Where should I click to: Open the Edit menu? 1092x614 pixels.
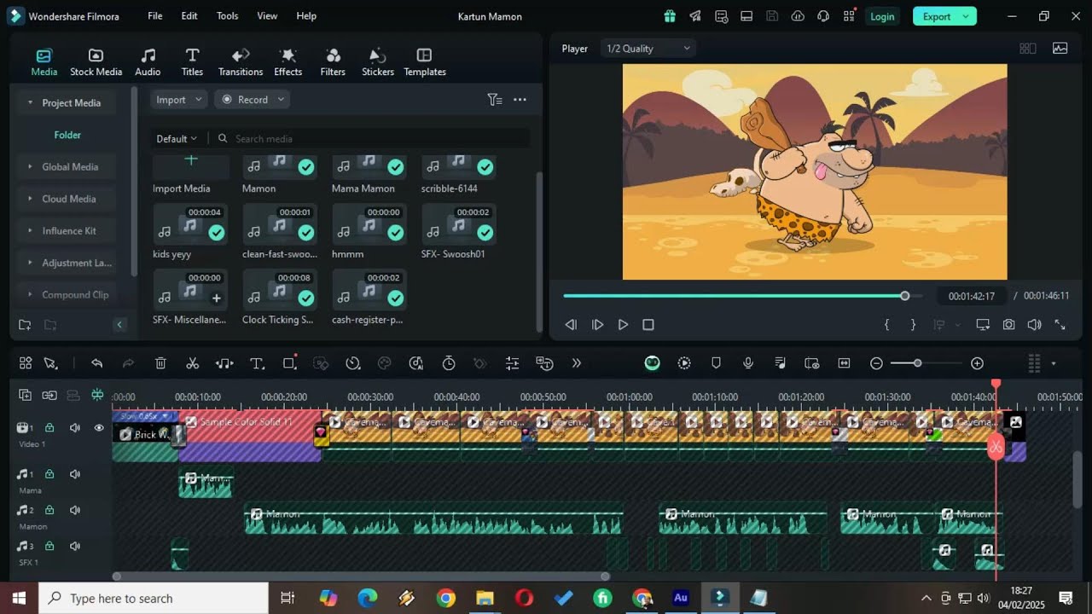[x=189, y=16]
